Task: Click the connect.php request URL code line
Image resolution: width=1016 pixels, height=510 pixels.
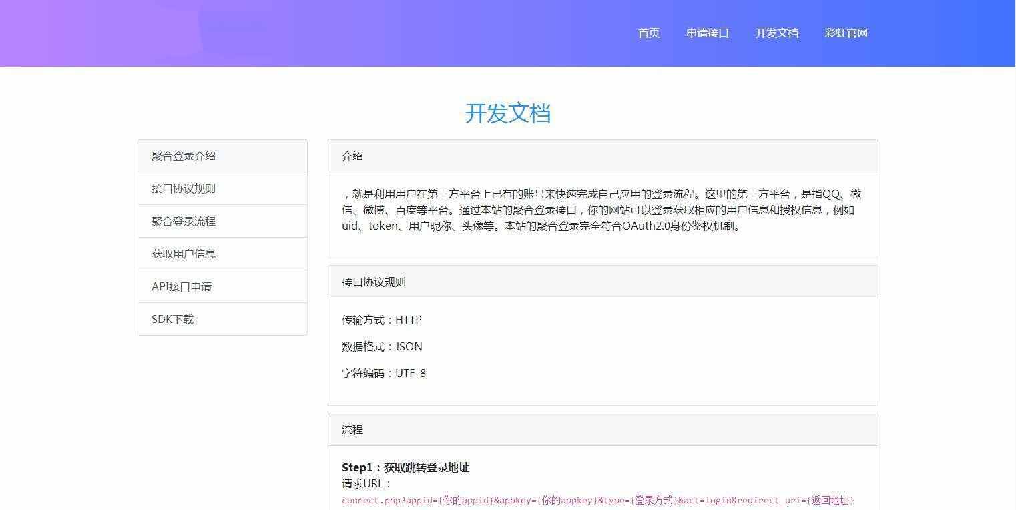Action: click(x=598, y=500)
